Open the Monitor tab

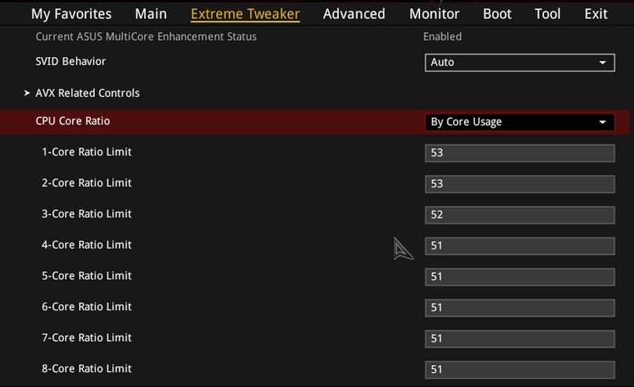point(434,14)
